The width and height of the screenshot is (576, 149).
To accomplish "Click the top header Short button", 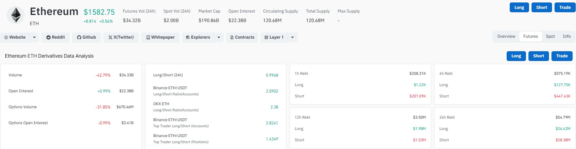I will click(x=542, y=7).
